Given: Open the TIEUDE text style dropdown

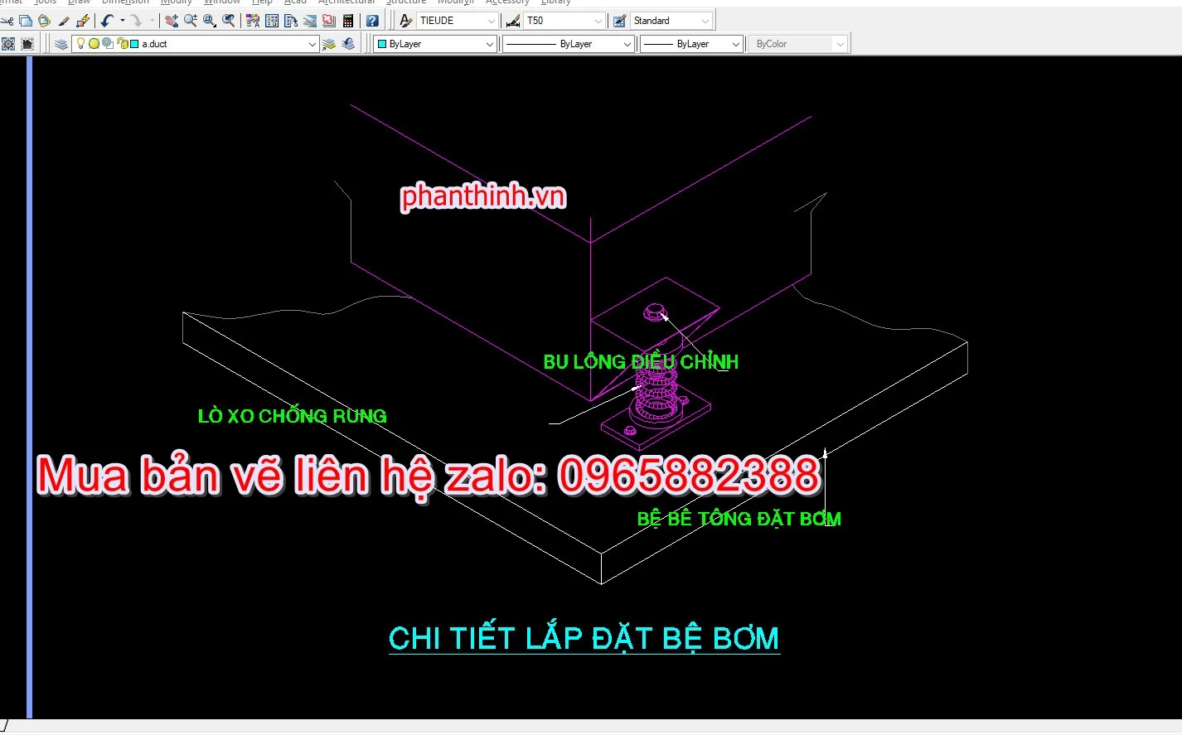Looking at the screenshot, I should point(491,21).
